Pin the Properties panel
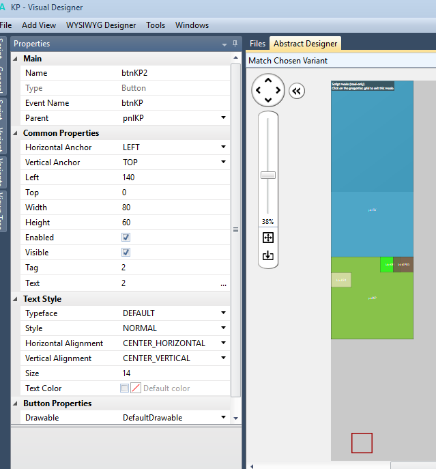 235,44
